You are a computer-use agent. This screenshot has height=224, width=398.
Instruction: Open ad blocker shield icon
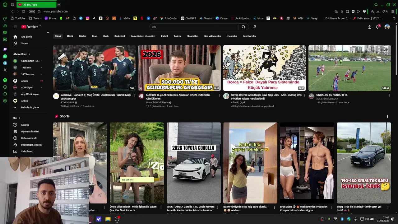(x=353, y=12)
